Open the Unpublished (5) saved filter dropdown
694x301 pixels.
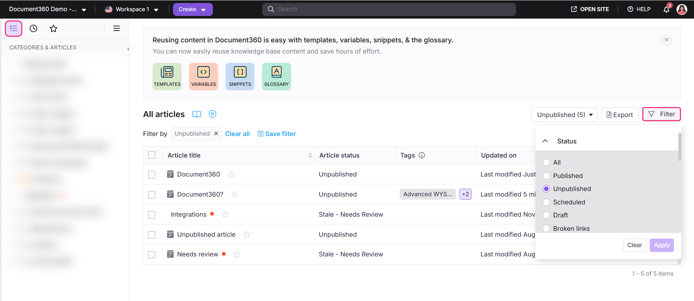click(x=564, y=115)
